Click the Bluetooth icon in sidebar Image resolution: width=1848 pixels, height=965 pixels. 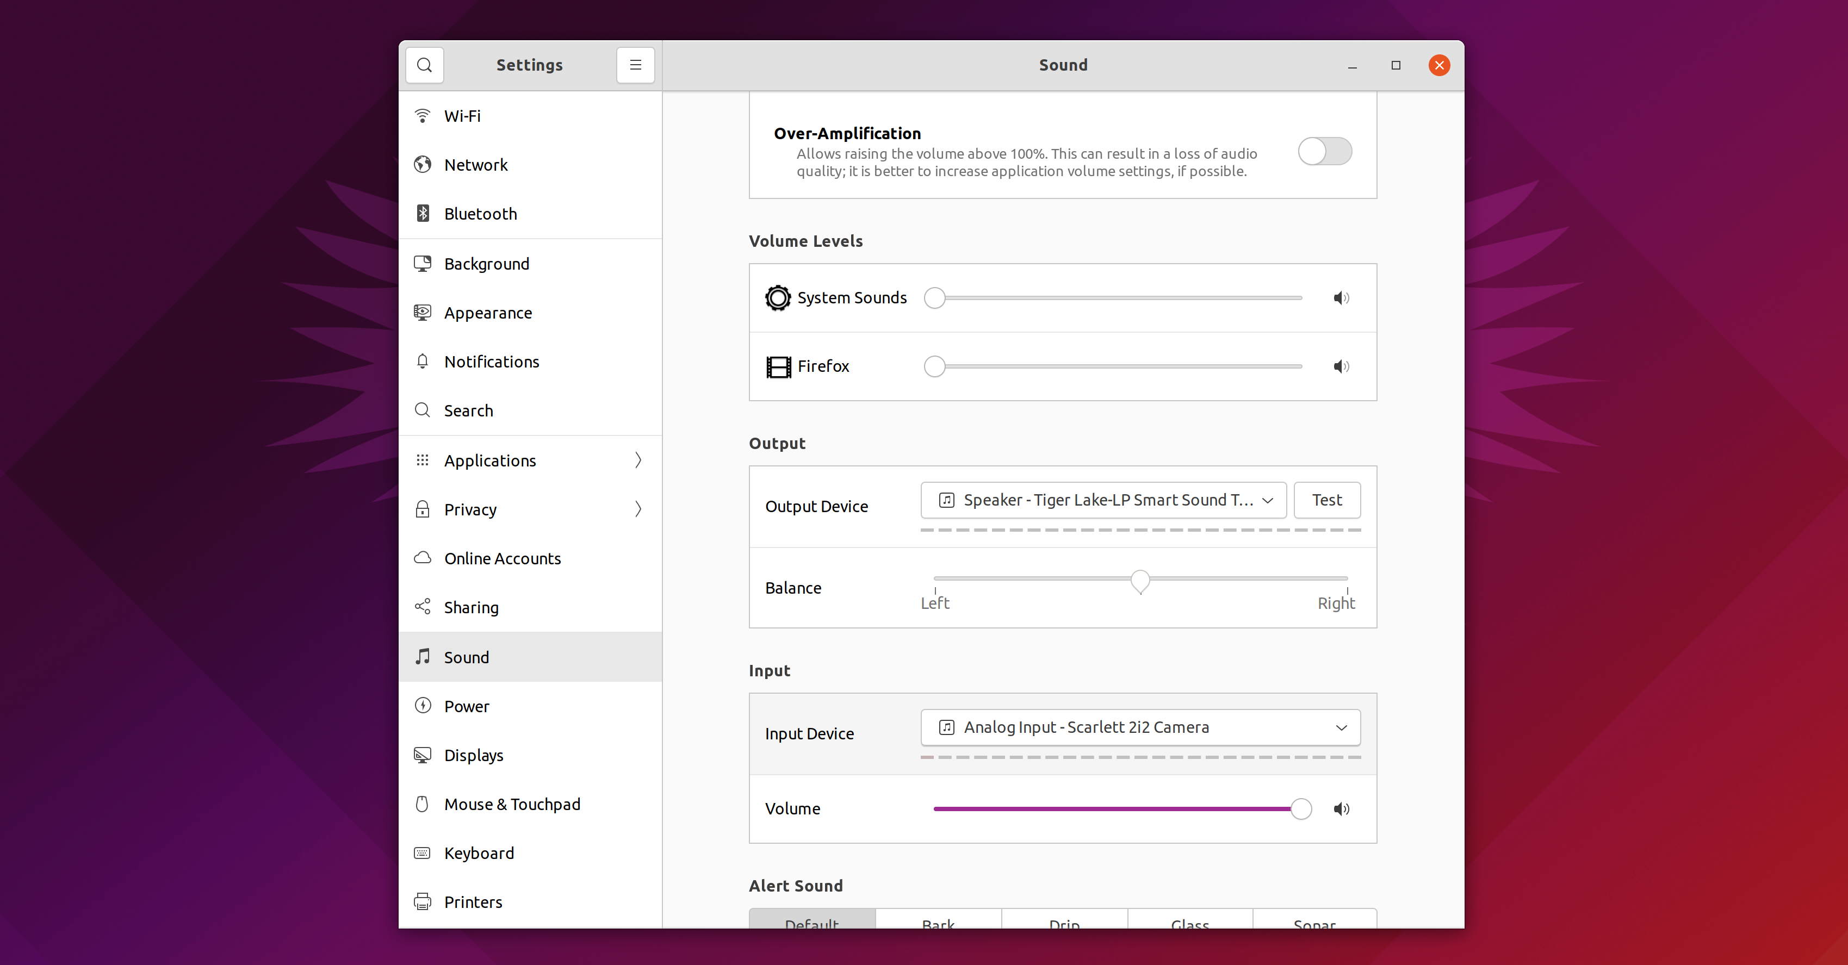point(423,214)
